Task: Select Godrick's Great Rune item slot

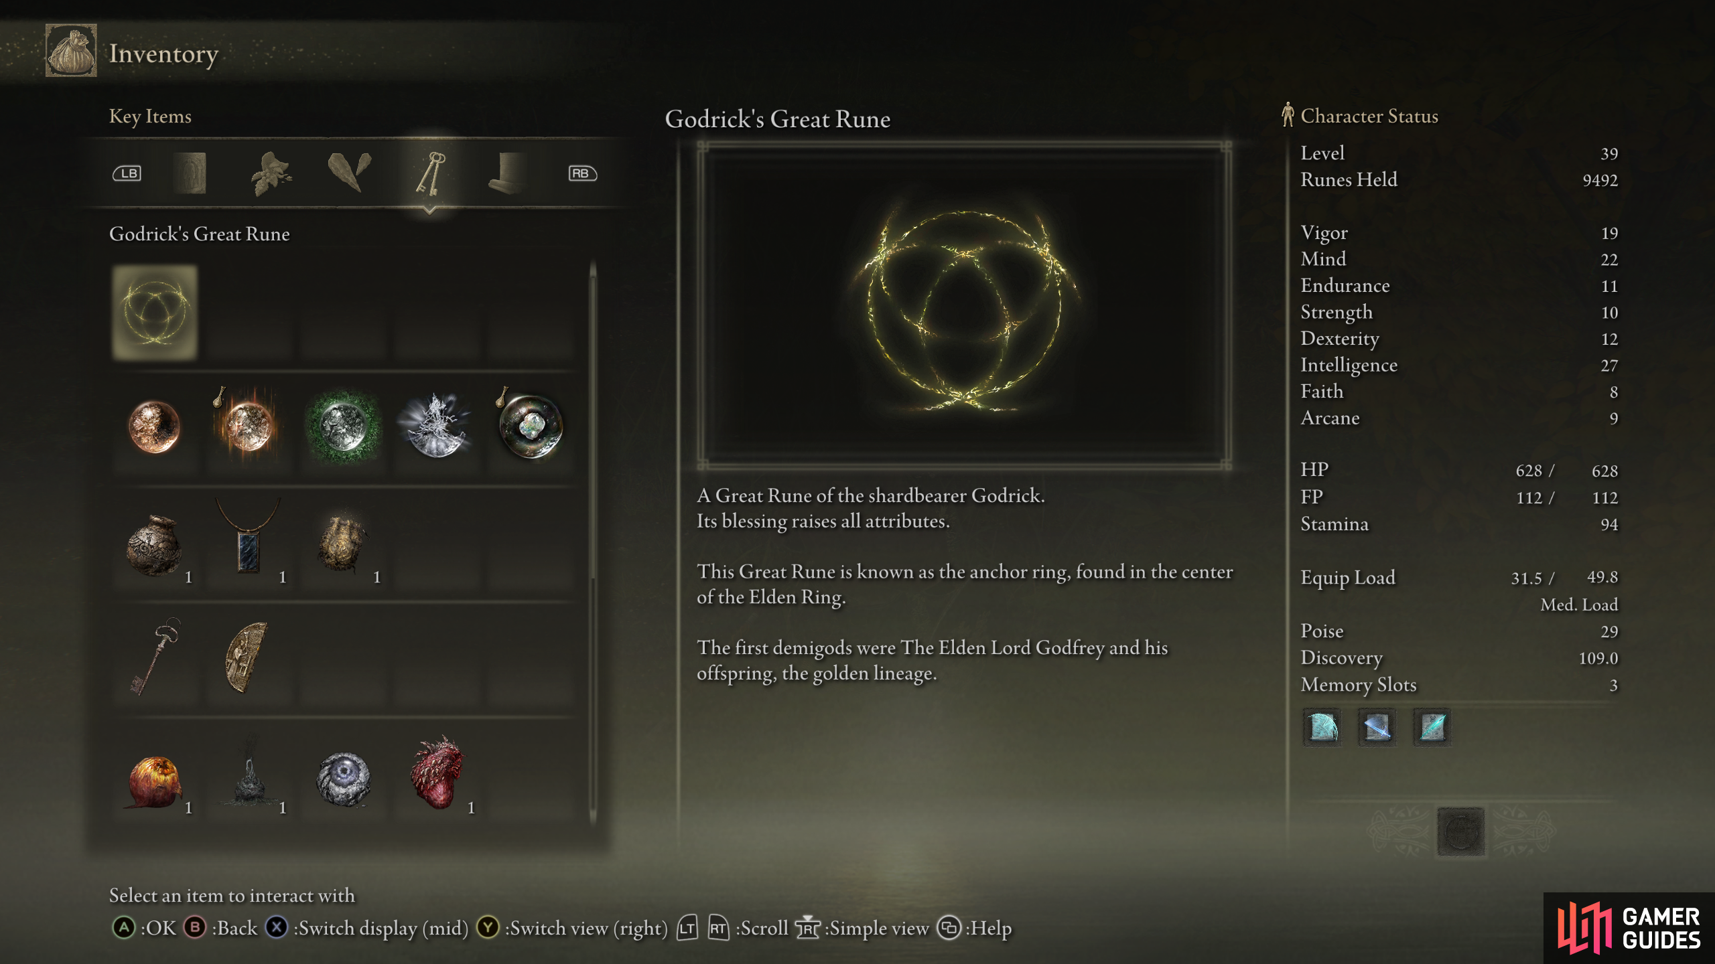Action: click(x=155, y=312)
